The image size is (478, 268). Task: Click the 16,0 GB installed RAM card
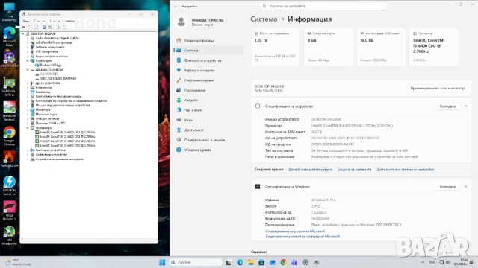(x=381, y=47)
